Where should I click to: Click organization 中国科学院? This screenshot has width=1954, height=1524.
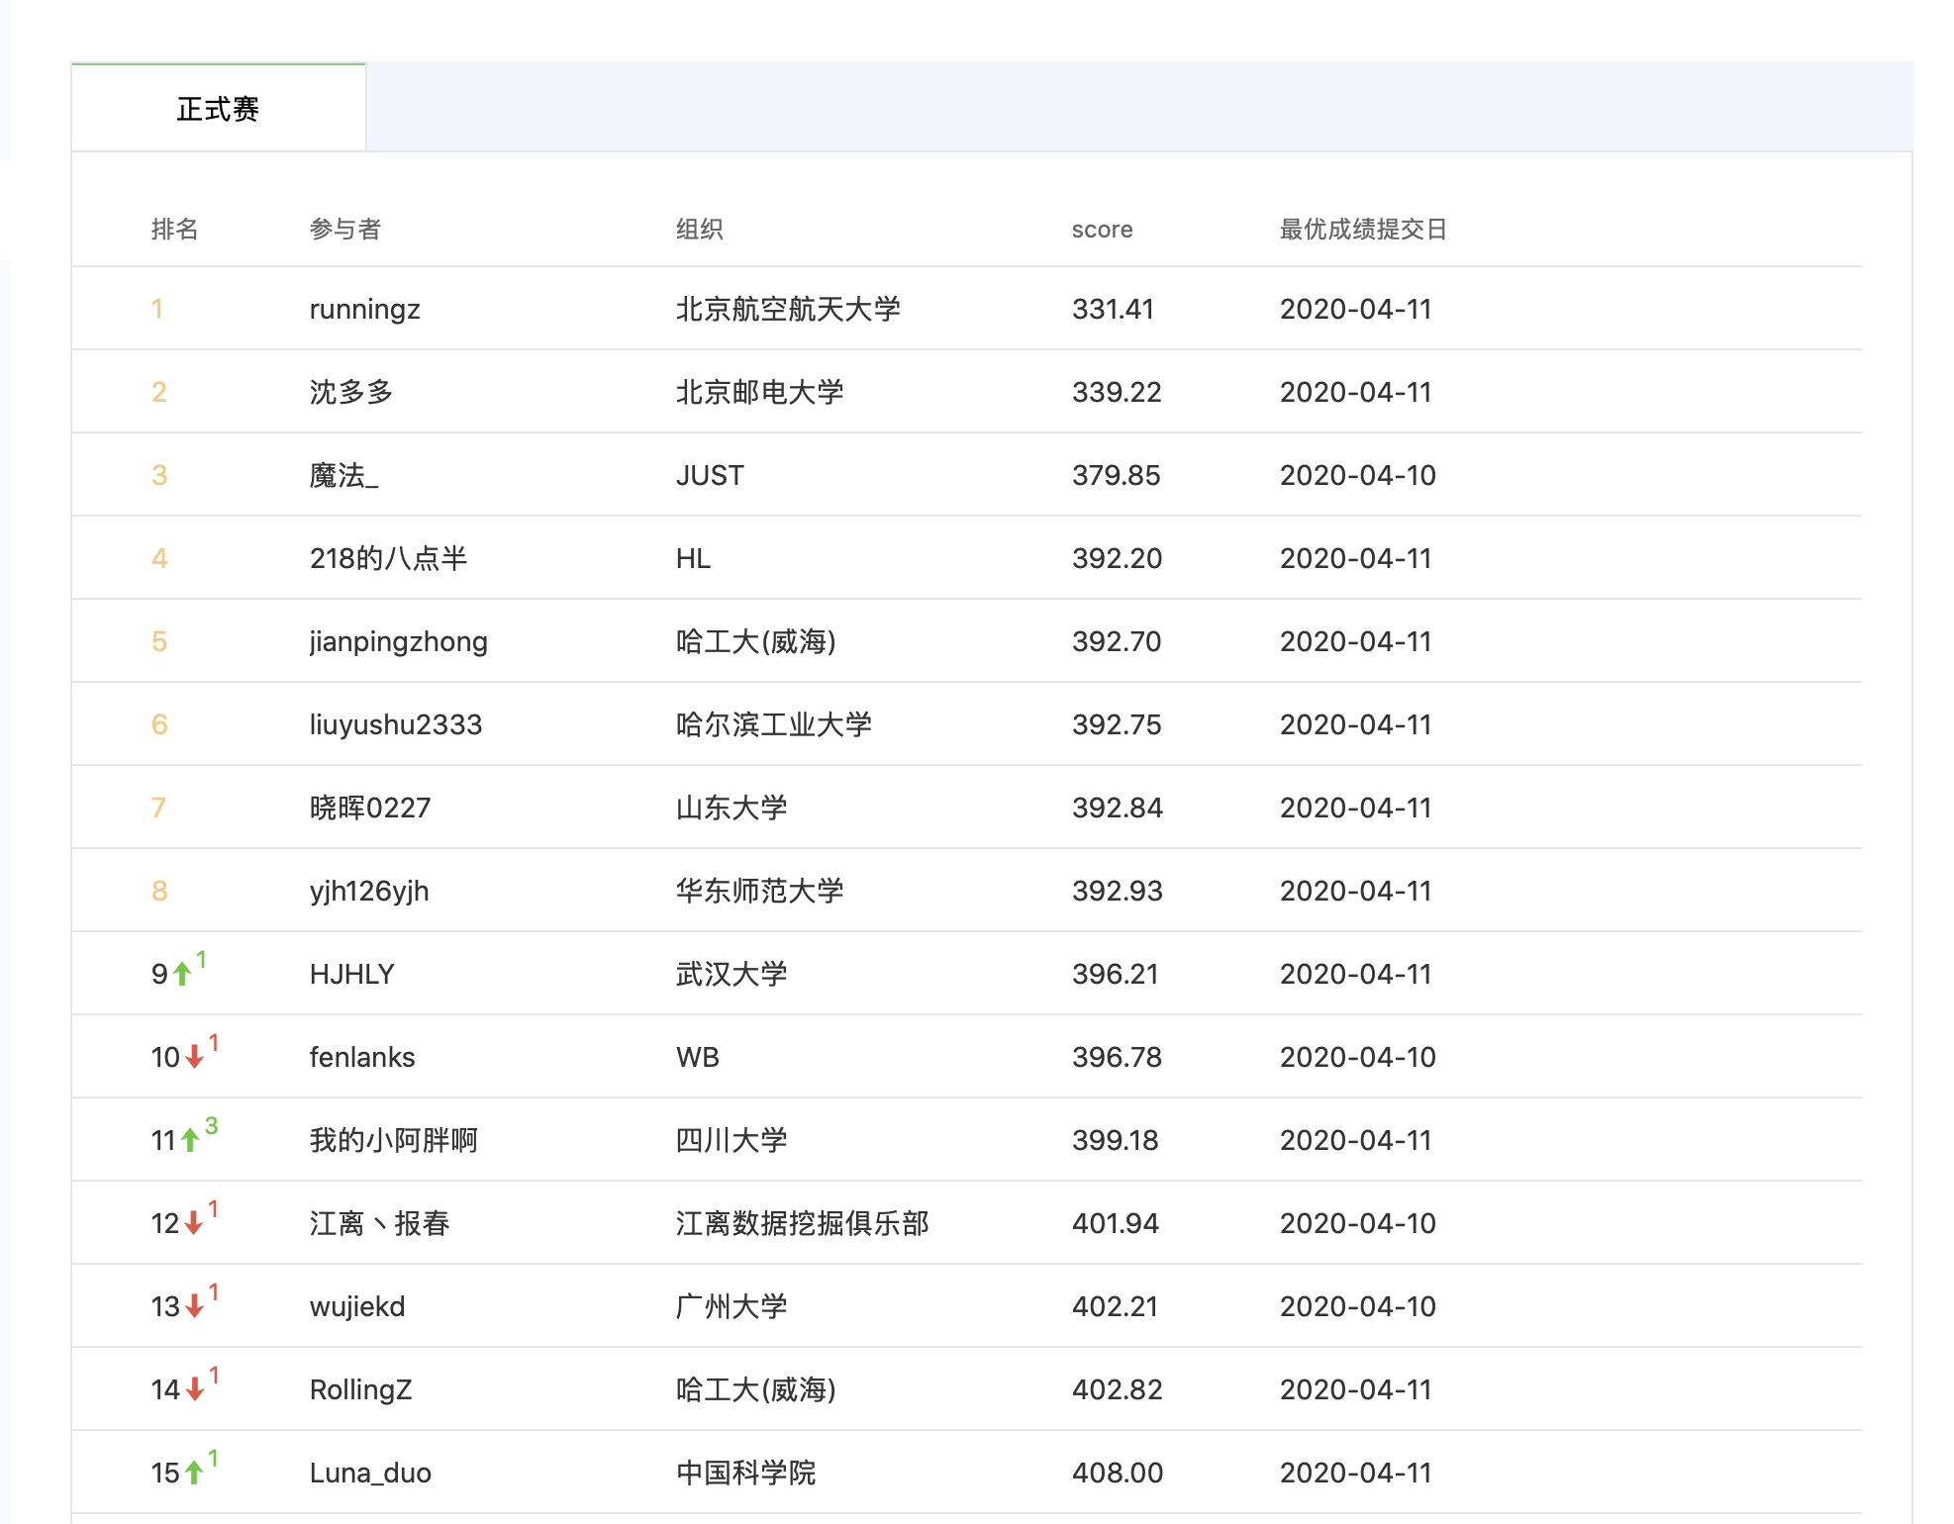(745, 1473)
